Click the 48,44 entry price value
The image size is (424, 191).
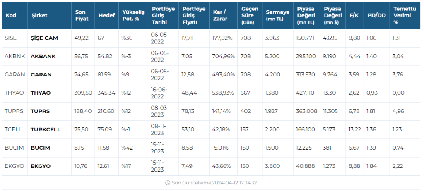coord(189,93)
